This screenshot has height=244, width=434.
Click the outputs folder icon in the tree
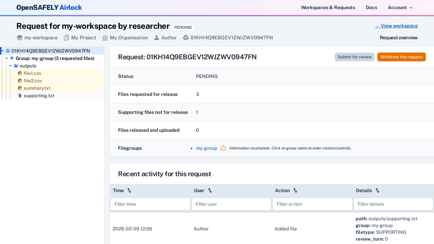(x=16, y=66)
